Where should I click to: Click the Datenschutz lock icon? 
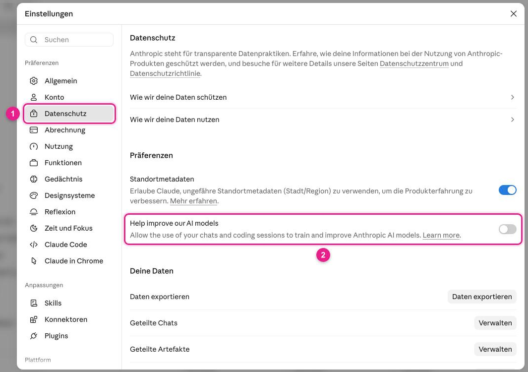pos(34,114)
